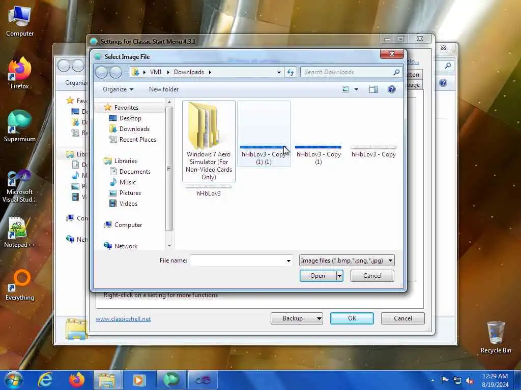Open the www.classicshell.net link
The width and height of the screenshot is (521, 390).
(123, 319)
